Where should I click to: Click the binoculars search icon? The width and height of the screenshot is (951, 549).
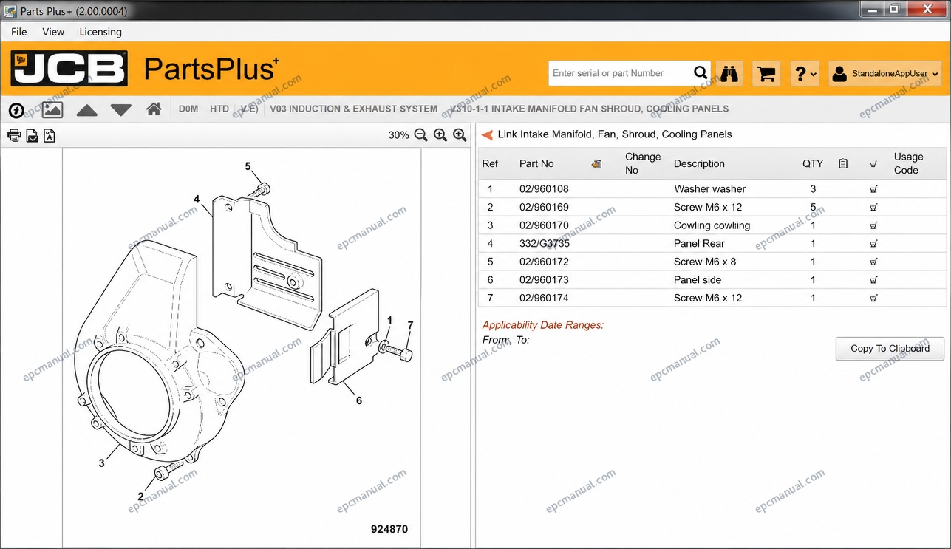tap(729, 74)
